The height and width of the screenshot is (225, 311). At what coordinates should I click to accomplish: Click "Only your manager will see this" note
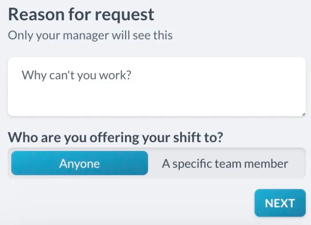[x=90, y=36]
